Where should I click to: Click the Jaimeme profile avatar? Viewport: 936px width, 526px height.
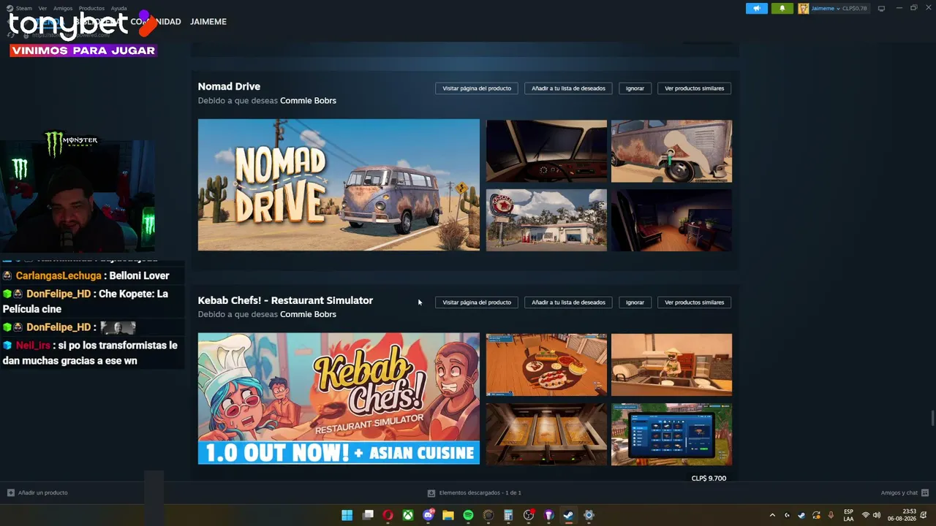(804, 9)
